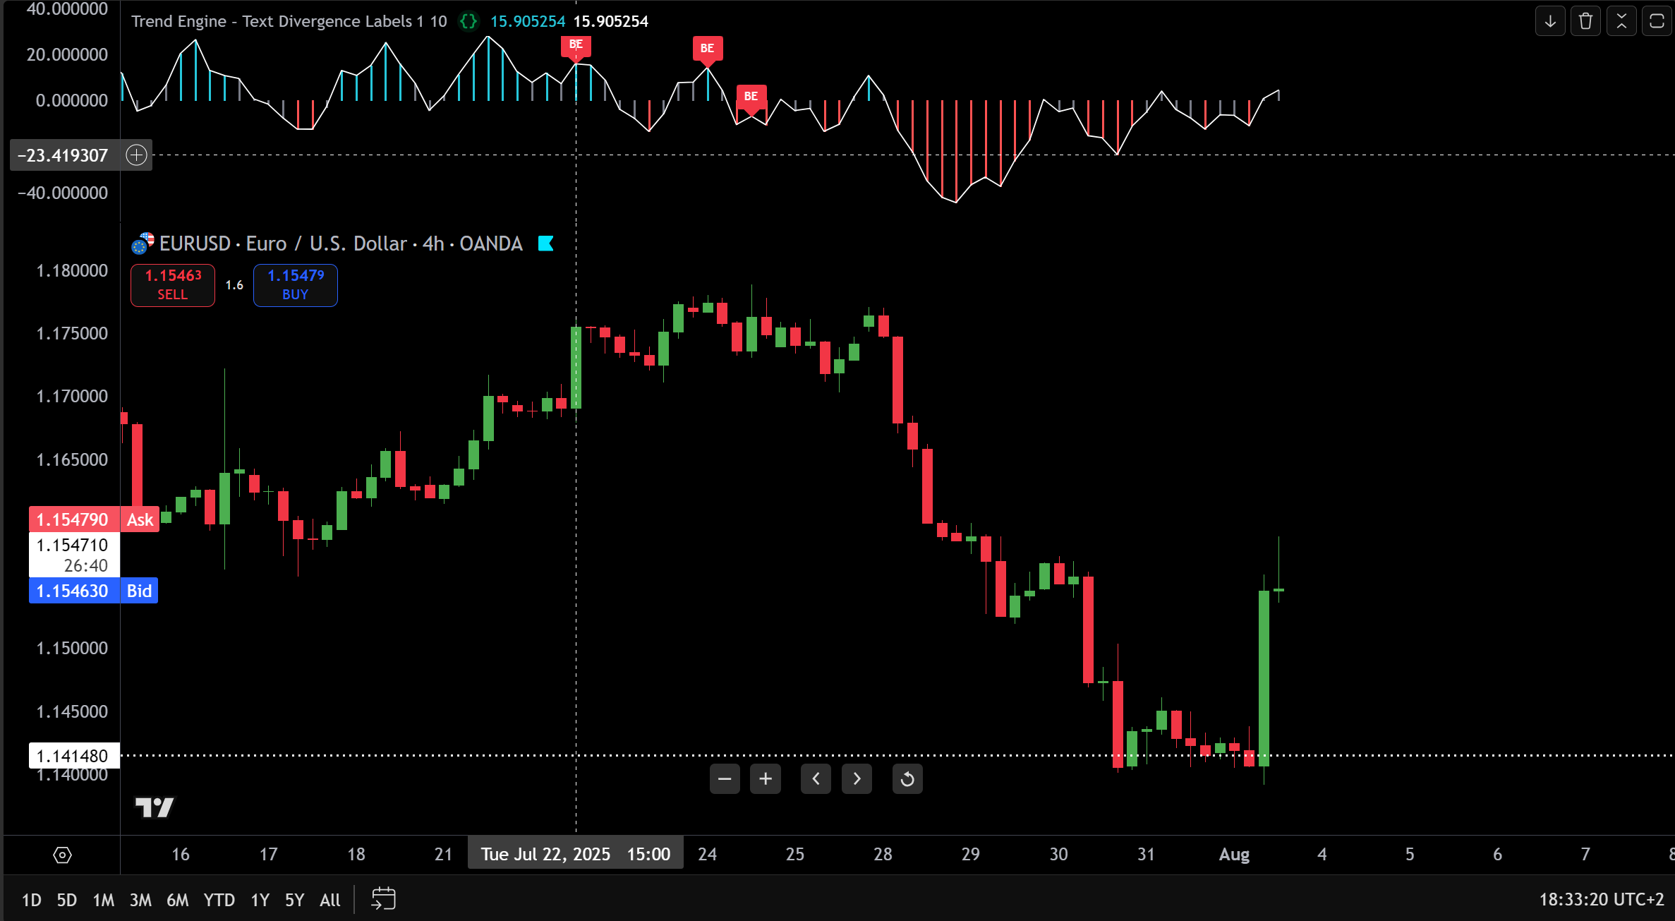Click the -40.000000 indicator scale label
1675x921 pixels.
click(x=64, y=193)
